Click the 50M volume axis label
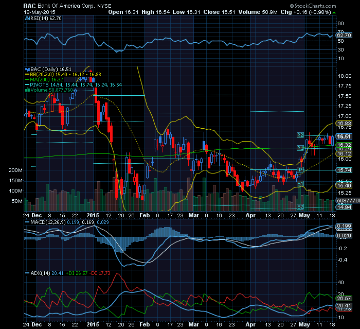360x329 pixels. click(17, 201)
